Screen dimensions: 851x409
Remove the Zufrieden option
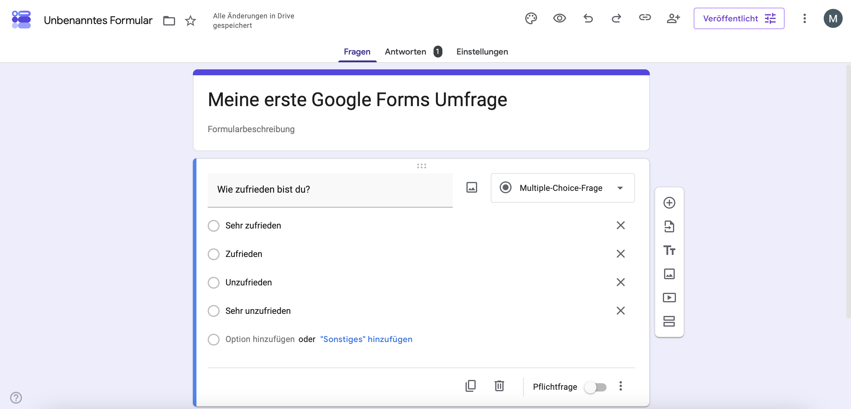tap(620, 254)
